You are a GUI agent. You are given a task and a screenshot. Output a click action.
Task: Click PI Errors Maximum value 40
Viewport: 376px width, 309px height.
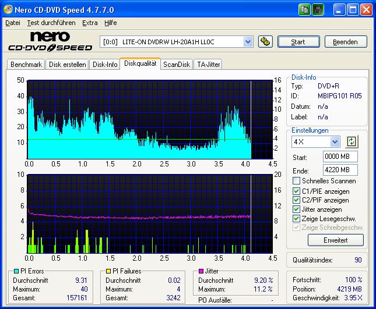pos(84,289)
